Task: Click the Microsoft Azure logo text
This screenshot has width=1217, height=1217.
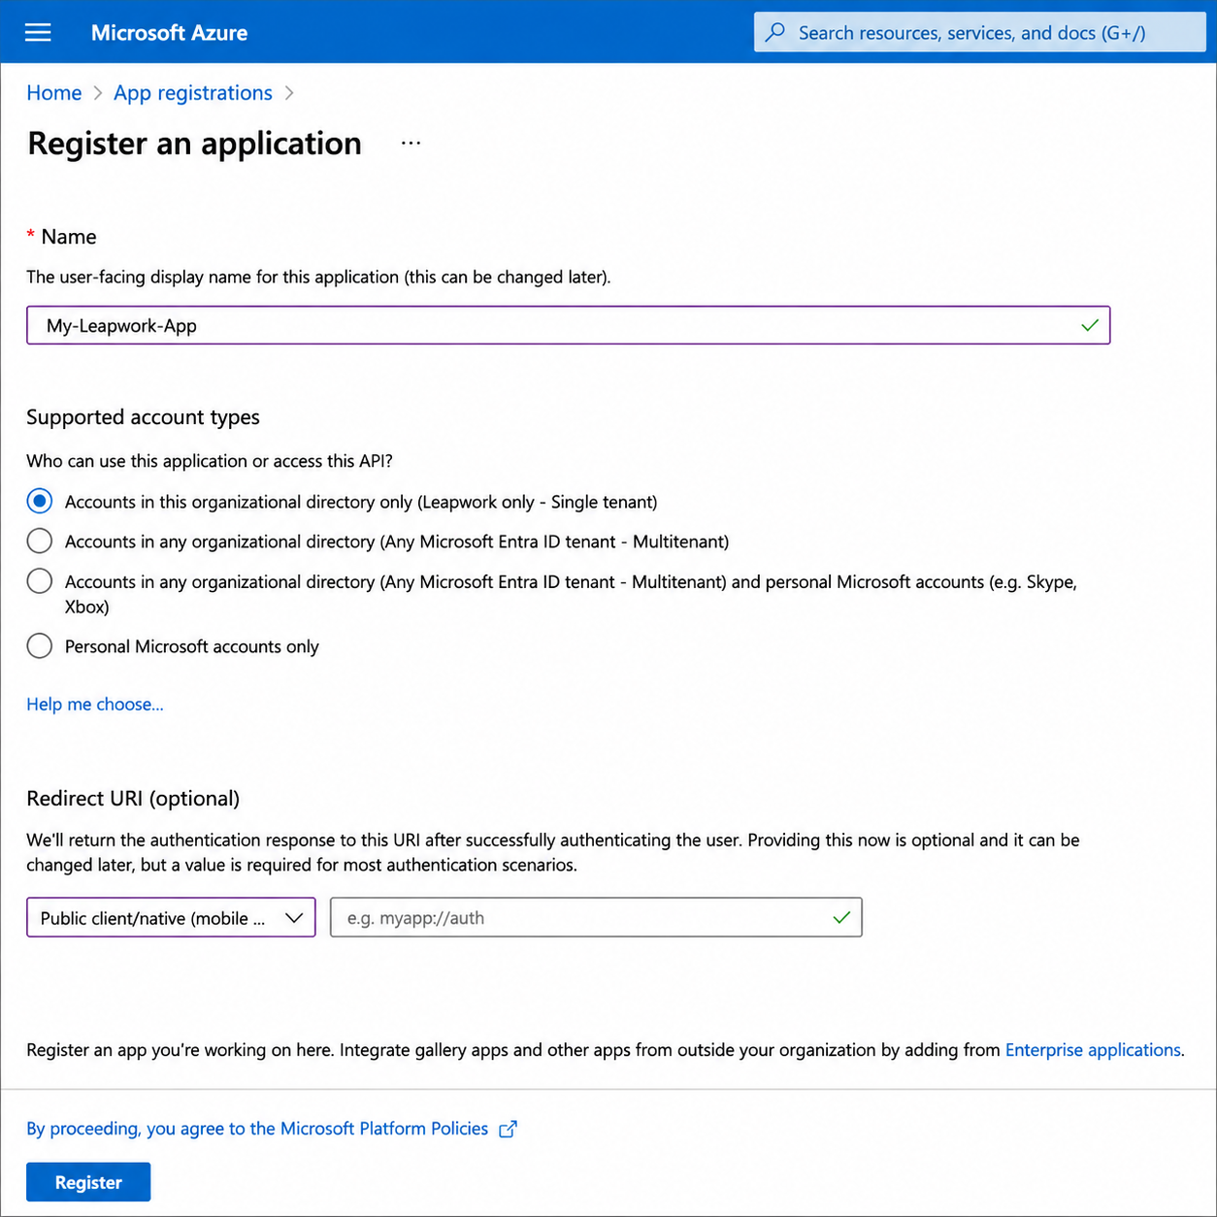Action: (x=169, y=33)
